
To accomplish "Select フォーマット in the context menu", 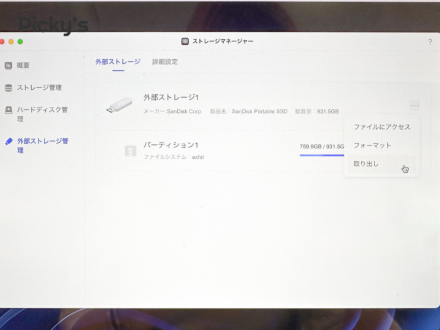I will (x=372, y=145).
